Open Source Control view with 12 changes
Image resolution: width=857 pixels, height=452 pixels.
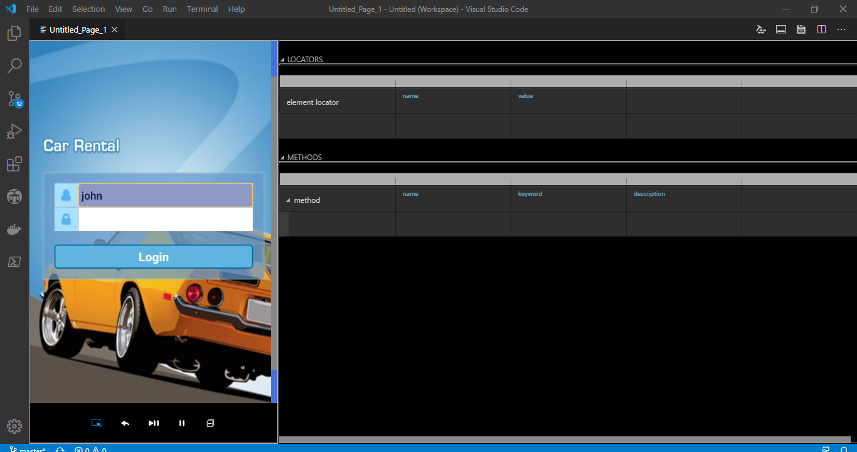[x=14, y=99]
